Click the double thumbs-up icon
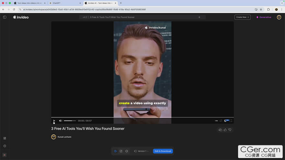Viewport: 285px width, 160px height. click(x=220, y=130)
